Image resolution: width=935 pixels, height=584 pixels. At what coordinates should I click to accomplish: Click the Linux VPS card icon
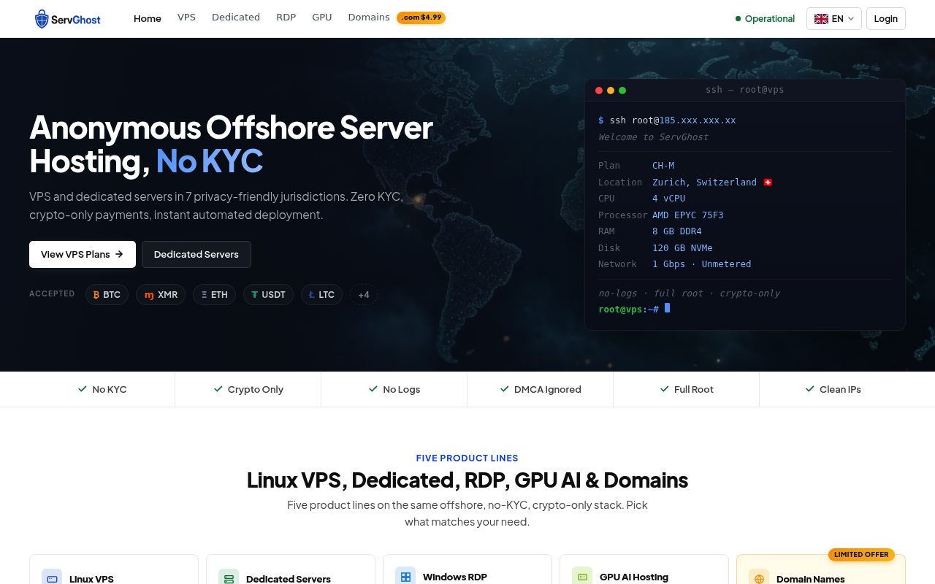pyautogui.click(x=52, y=578)
